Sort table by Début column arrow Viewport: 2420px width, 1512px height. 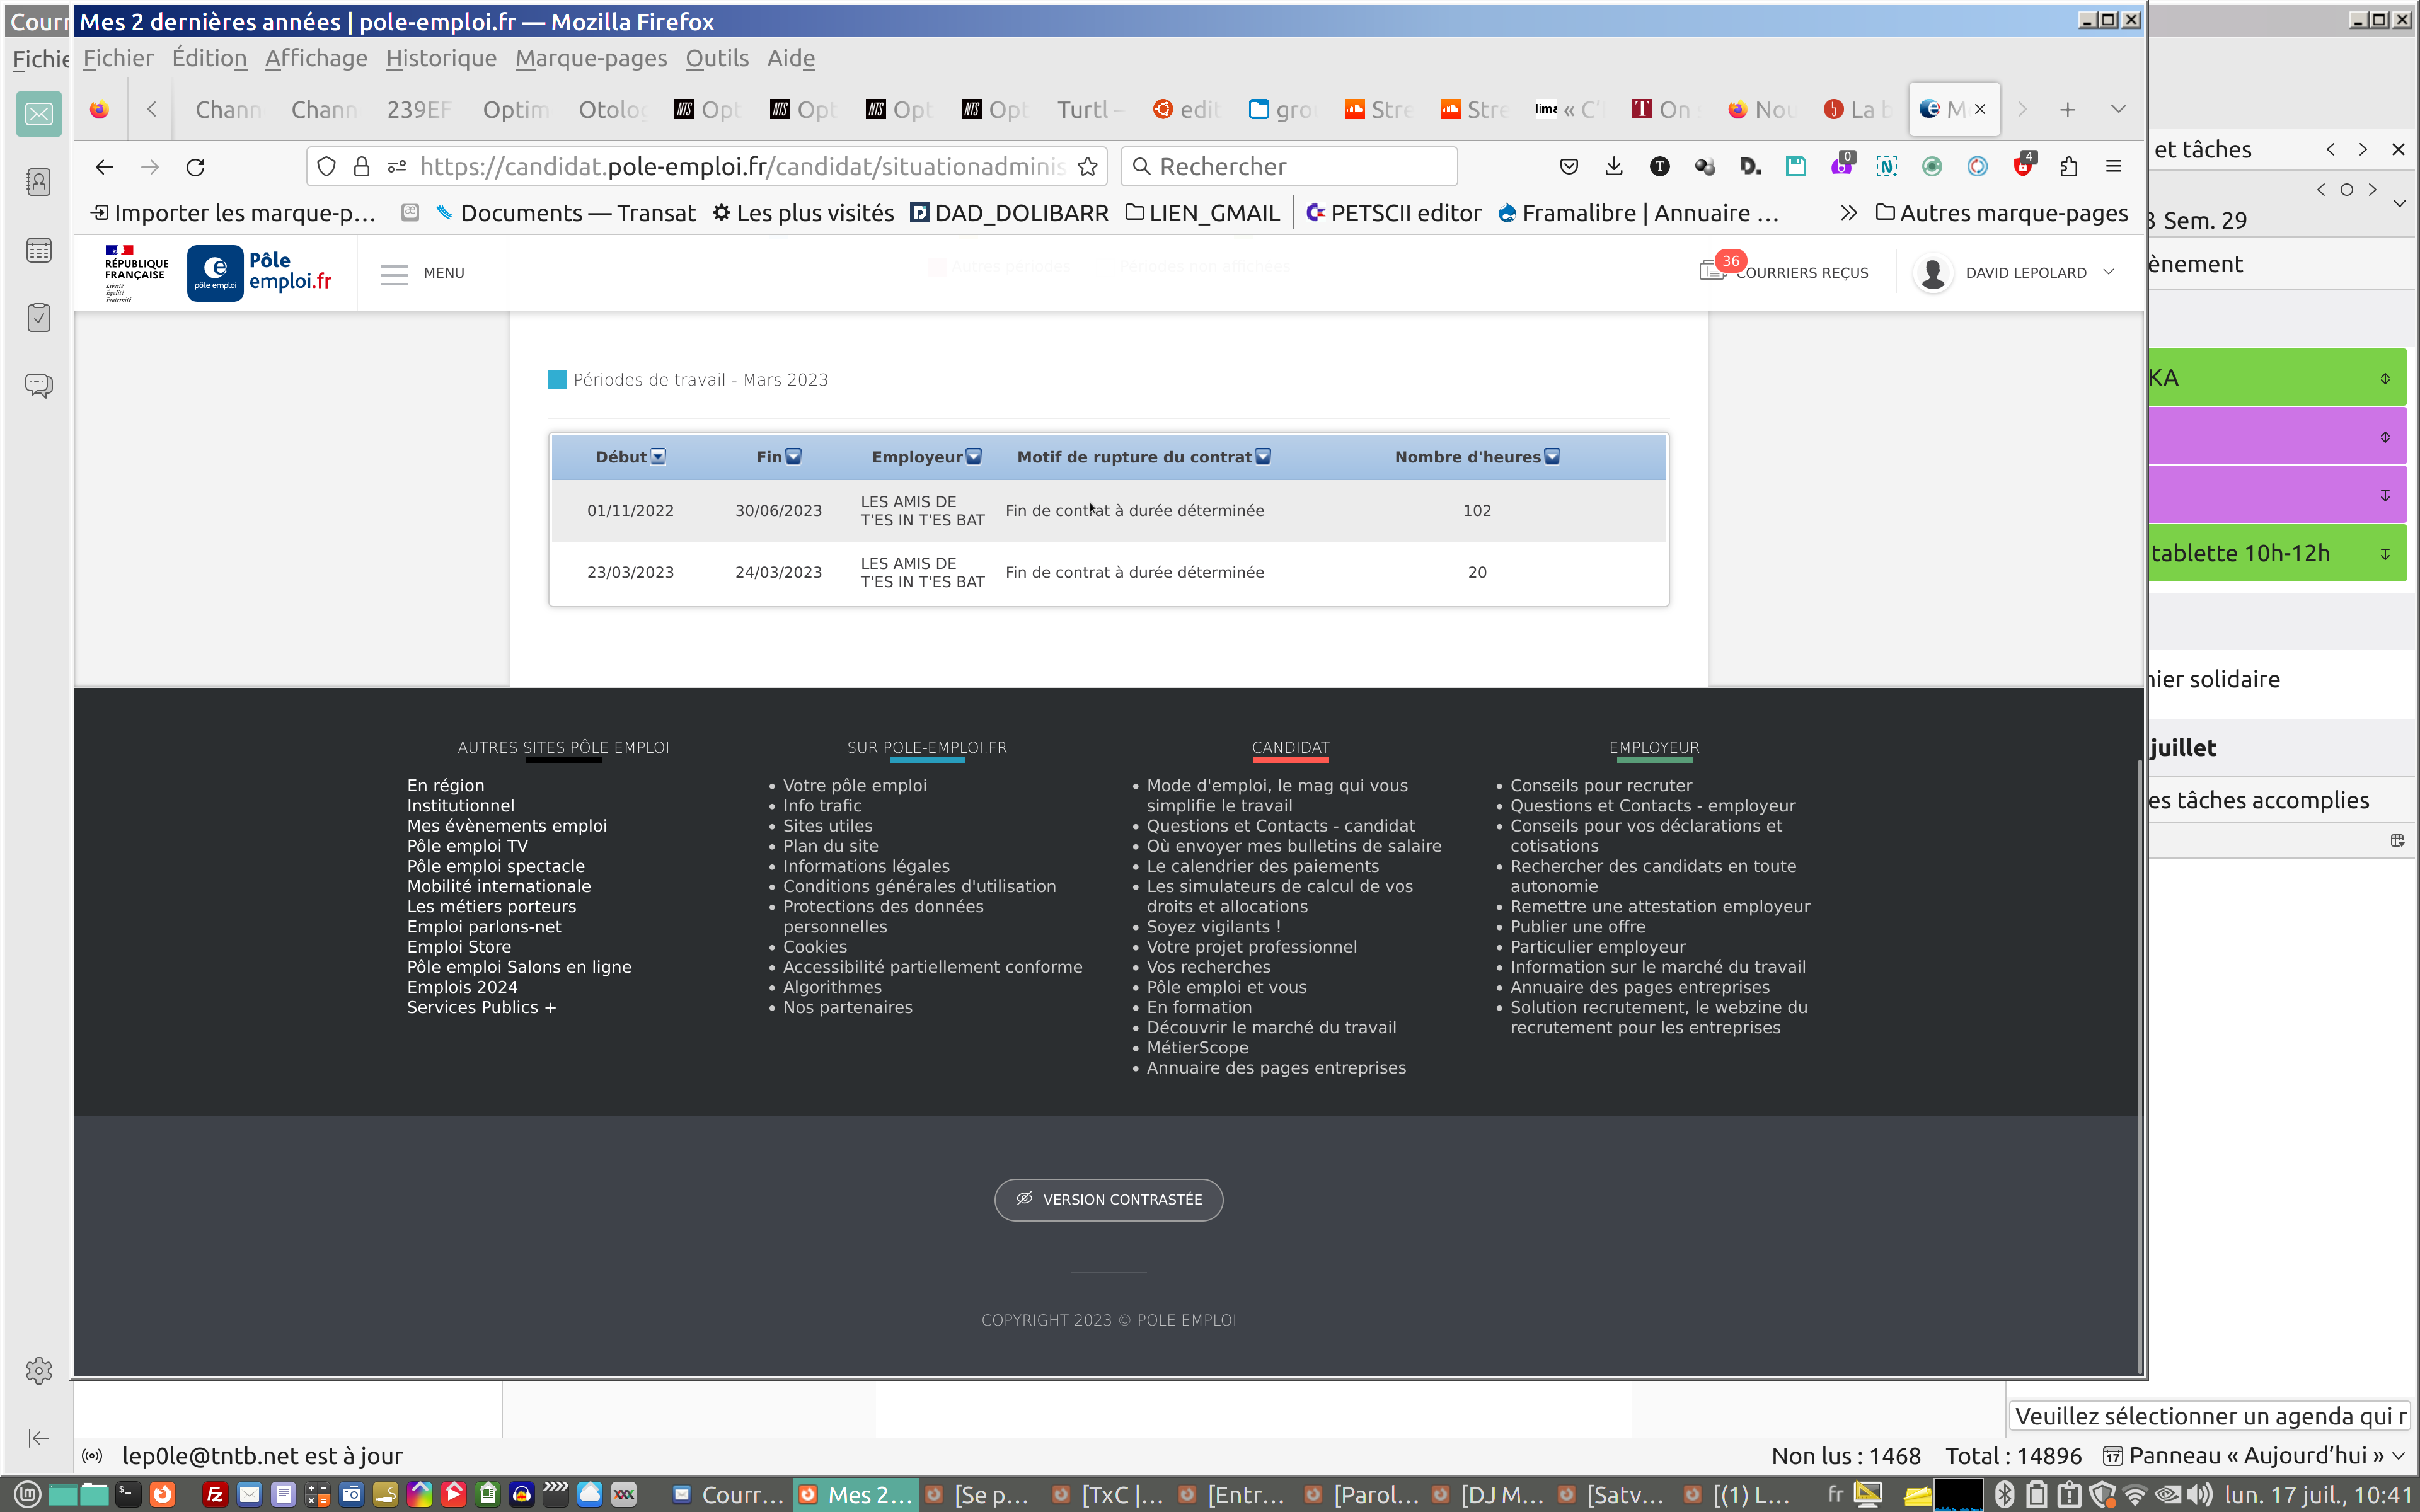pyautogui.click(x=658, y=457)
